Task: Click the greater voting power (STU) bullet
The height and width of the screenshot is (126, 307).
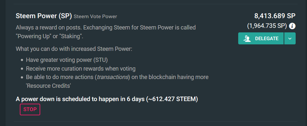Action: coord(67,60)
